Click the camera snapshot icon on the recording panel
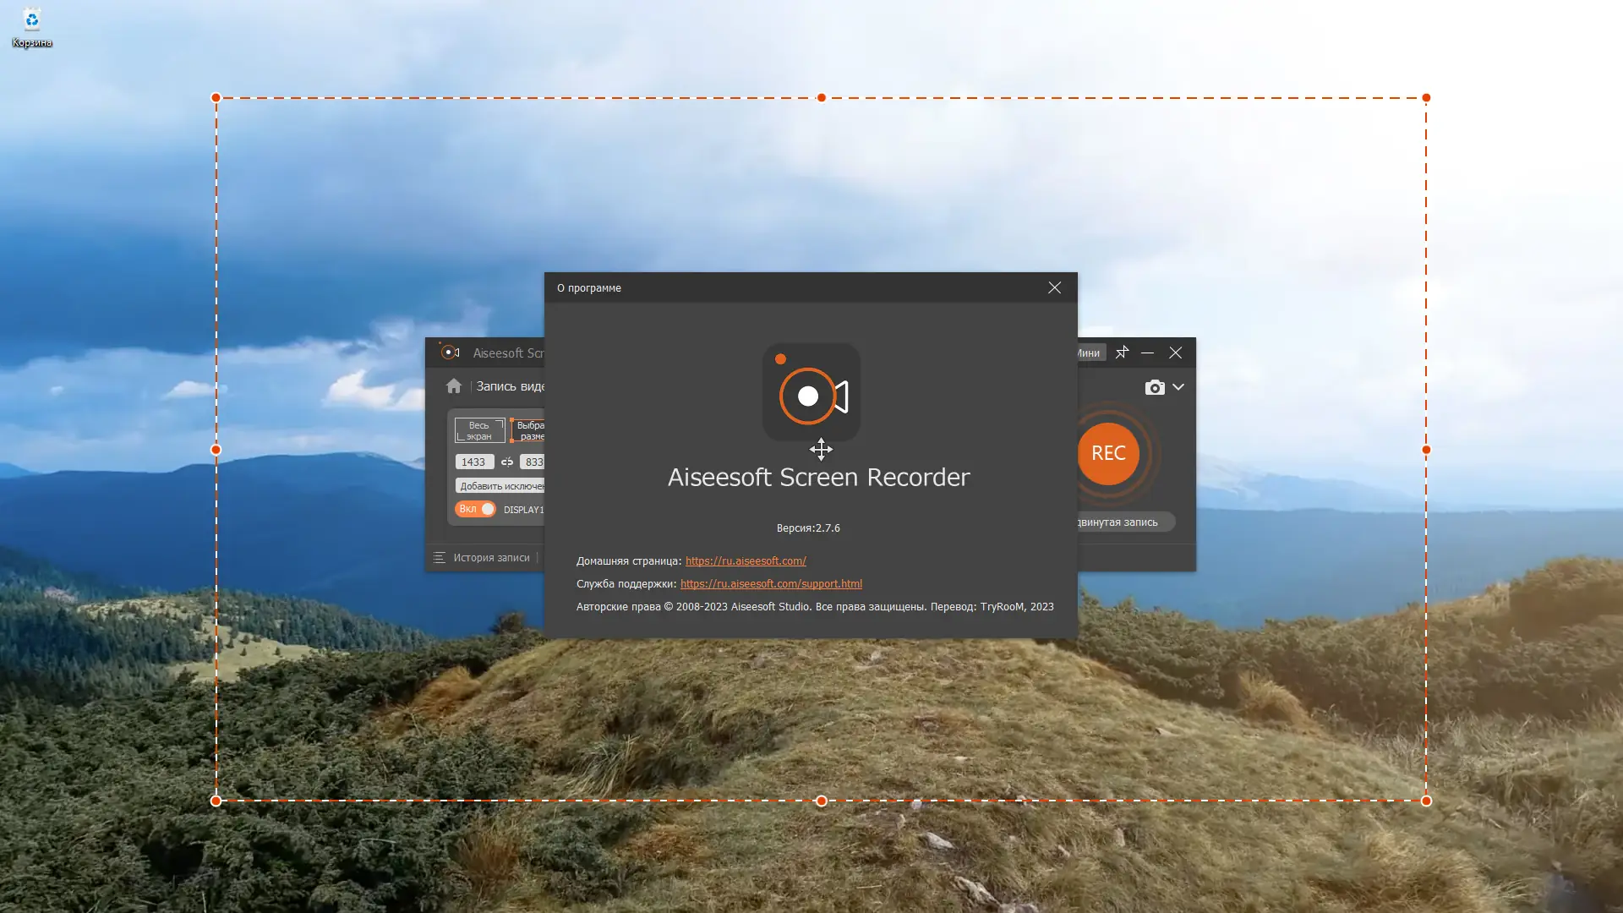Screen dimensions: 1623x913 tap(1155, 387)
